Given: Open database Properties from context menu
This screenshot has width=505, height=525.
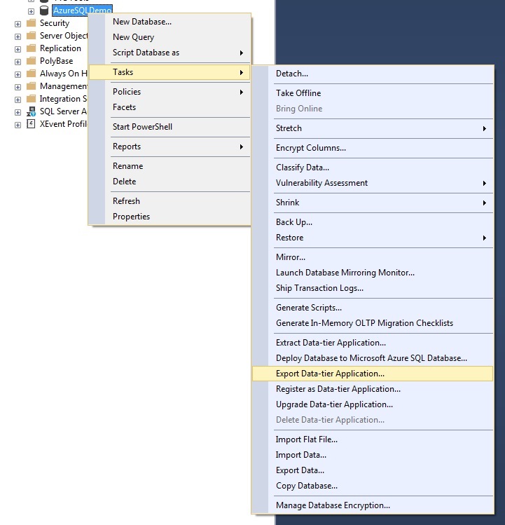Looking at the screenshot, I should click(x=170, y=217).
